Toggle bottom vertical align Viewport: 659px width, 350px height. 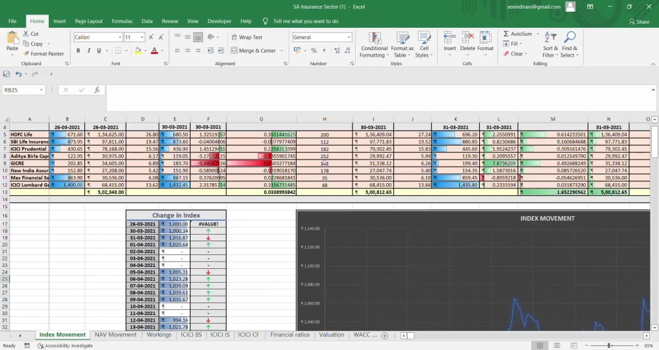click(198, 38)
